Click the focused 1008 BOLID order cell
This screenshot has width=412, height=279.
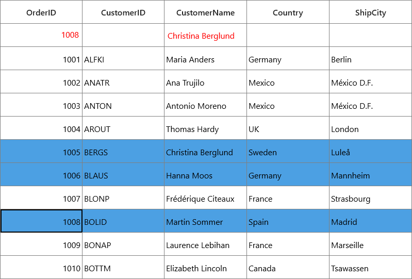[41, 221]
